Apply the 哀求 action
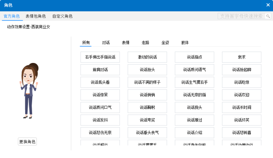This screenshot has width=273, height=158. pyautogui.click(x=242, y=57)
